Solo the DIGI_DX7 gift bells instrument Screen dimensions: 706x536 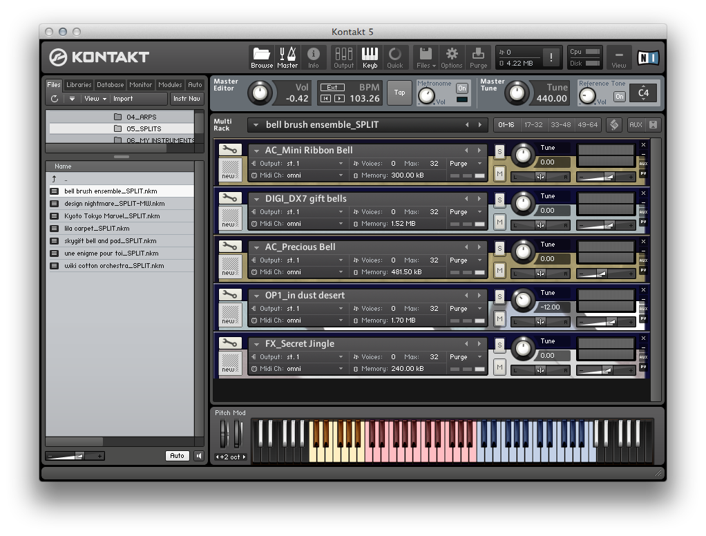click(499, 200)
